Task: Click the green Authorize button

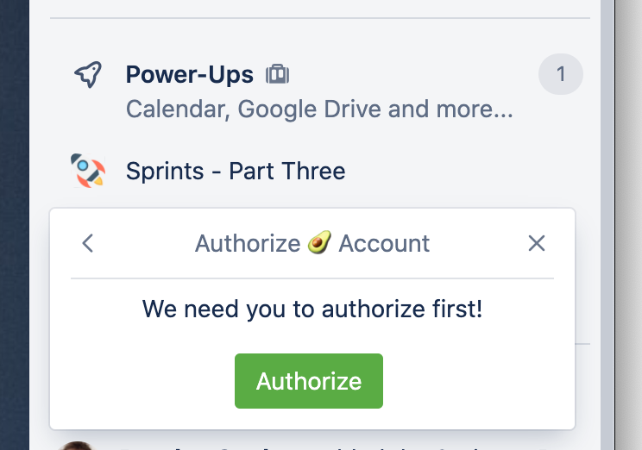Action: (x=309, y=381)
